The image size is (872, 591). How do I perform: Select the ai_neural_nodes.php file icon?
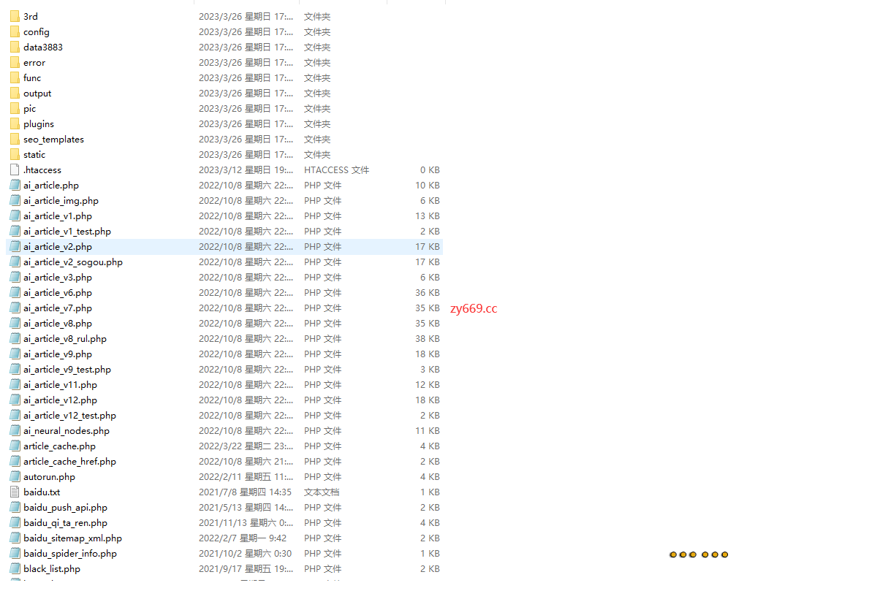(15, 431)
